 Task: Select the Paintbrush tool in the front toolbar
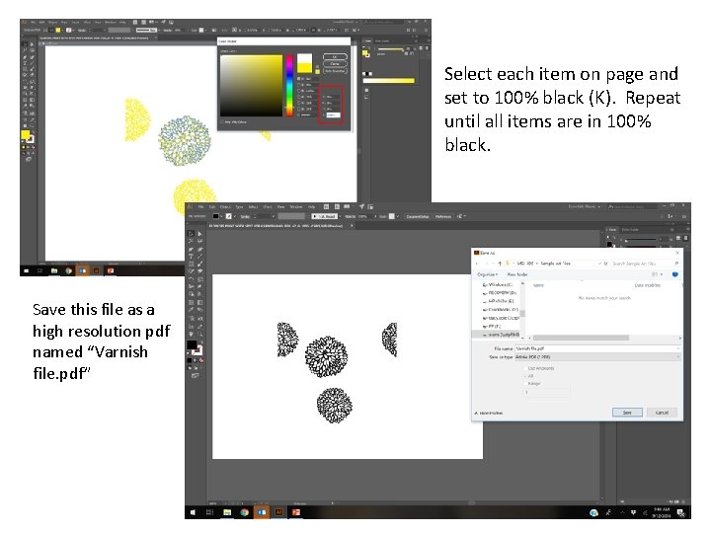click(199, 264)
